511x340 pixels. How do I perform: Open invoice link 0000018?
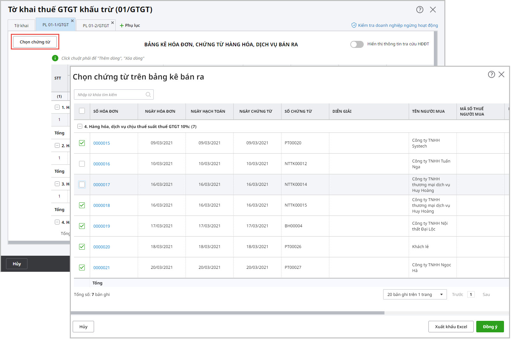(101, 205)
